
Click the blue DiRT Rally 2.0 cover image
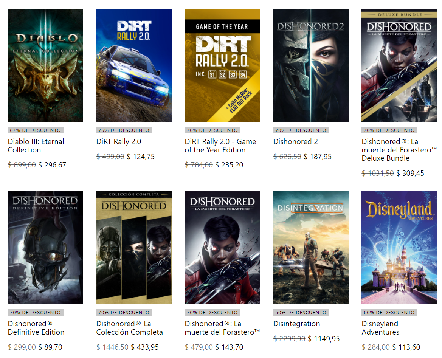[134, 65]
